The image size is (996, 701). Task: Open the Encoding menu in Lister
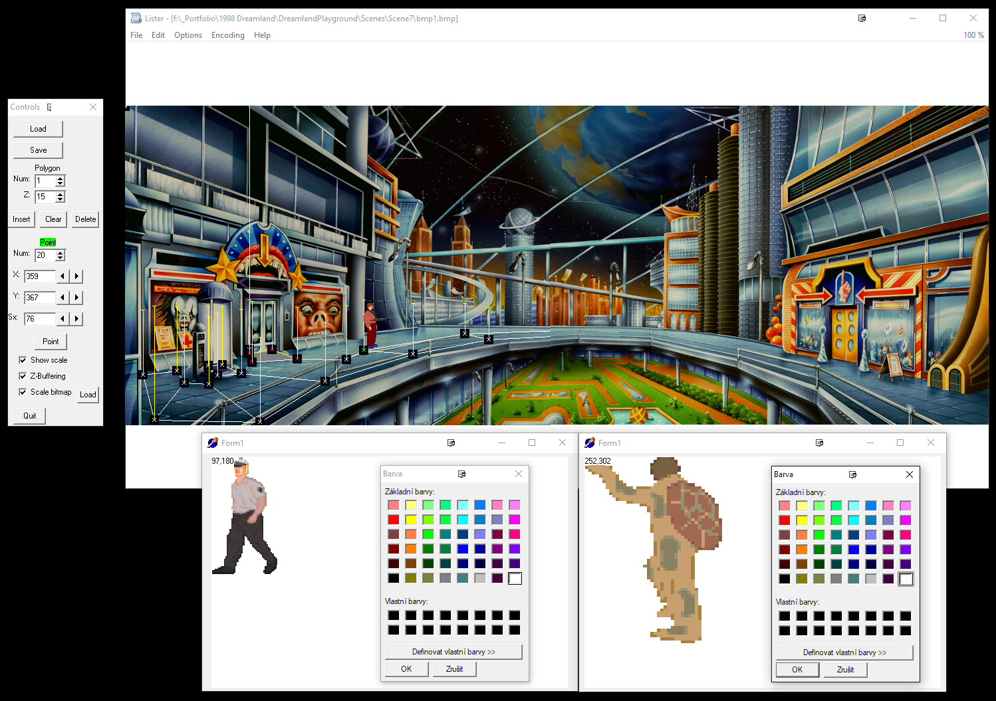(228, 35)
